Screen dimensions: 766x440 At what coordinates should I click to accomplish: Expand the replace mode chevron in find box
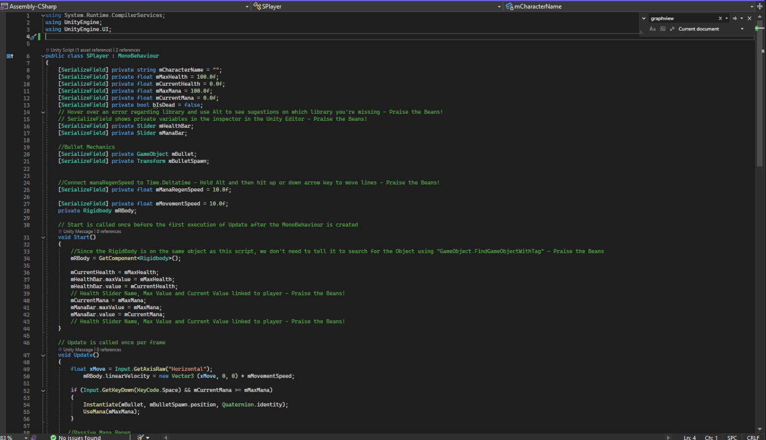[644, 18]
